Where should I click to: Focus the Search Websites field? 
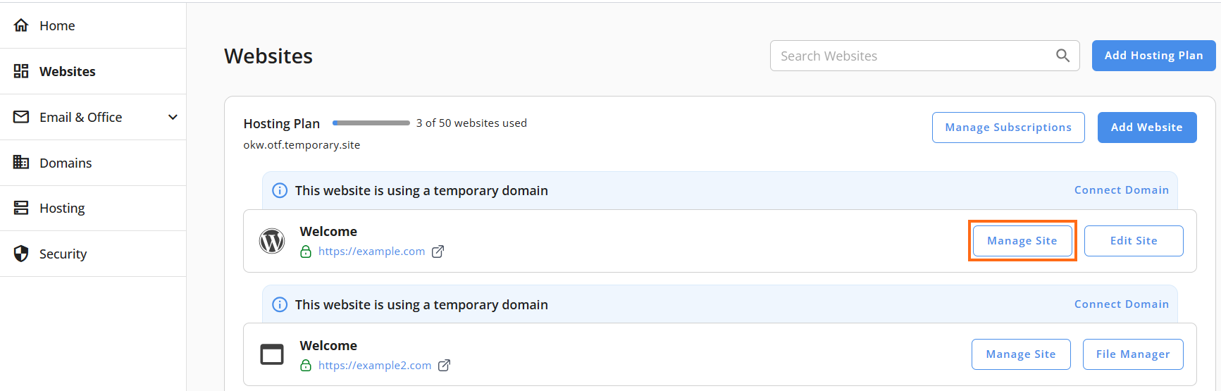(924, 56)
